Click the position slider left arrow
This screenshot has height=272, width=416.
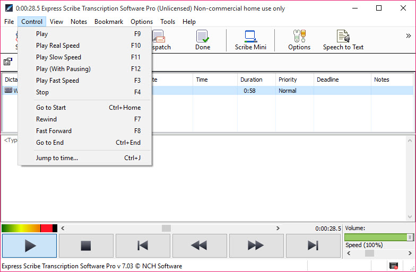[63, 228]
